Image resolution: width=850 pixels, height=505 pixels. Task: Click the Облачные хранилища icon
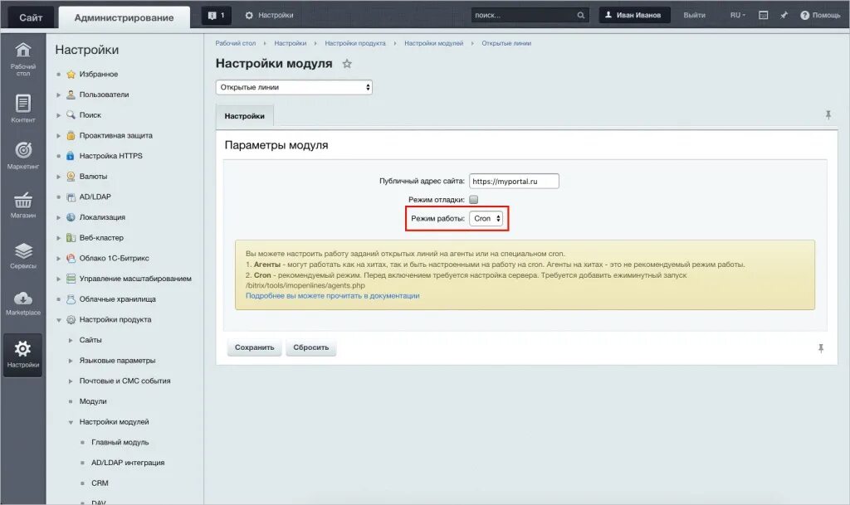coord(71,299)
